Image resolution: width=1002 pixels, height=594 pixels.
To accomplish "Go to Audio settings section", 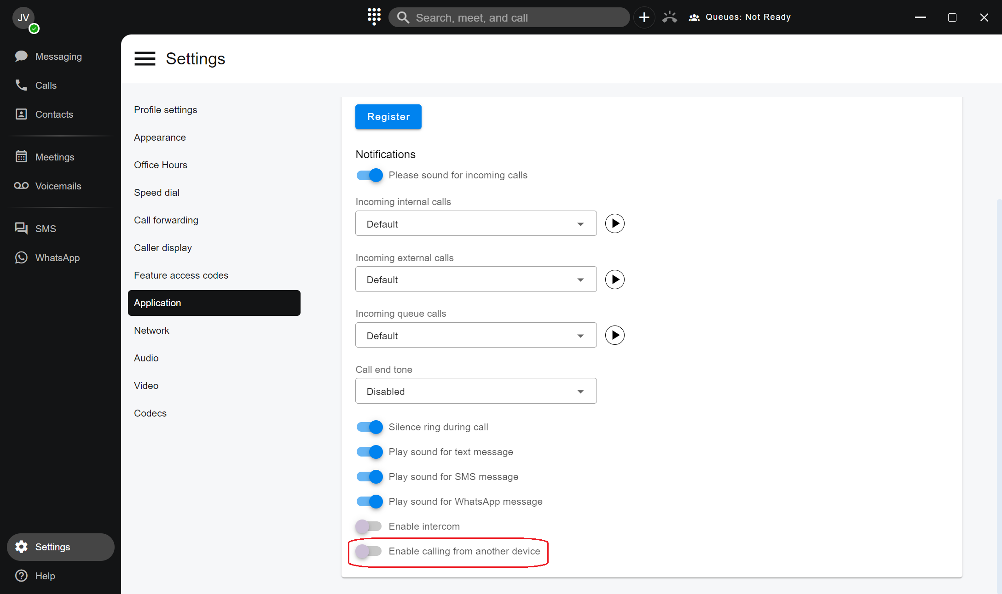I will click(146, 358).
